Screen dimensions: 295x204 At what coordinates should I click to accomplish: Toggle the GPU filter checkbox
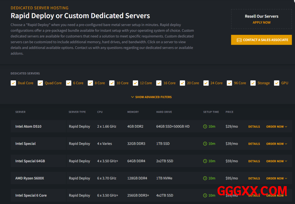point(277,83)
